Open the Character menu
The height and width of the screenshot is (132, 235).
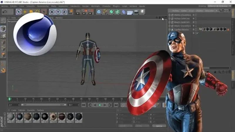106,6
